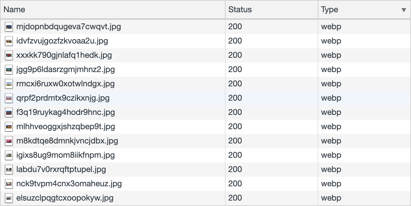Click the icon beside igixs8ug9mom8iikfnpm.jpg

tap(9, 155)
